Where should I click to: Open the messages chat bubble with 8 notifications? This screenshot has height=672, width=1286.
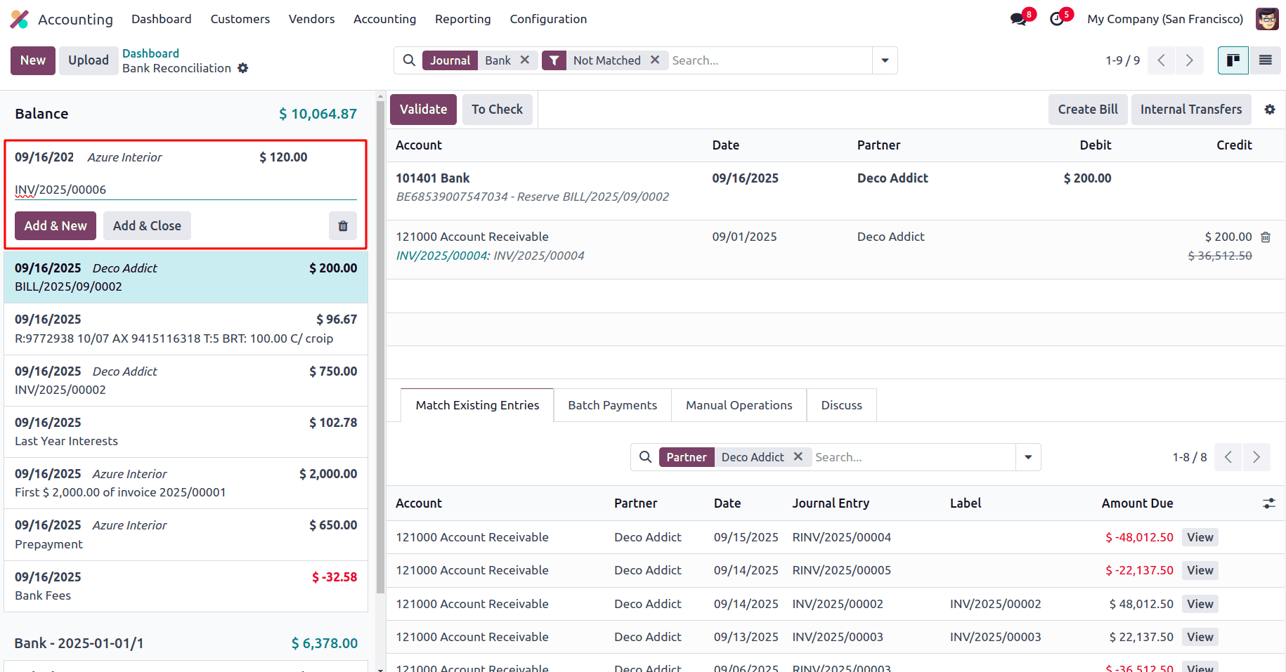click(x=1018, y=18)
